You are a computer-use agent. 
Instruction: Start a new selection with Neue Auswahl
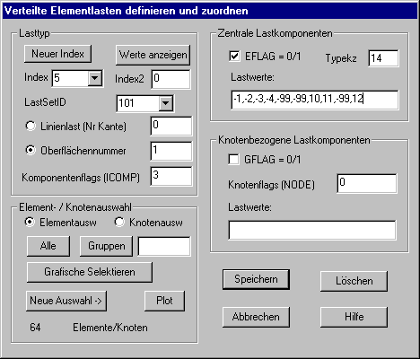click(66, 301)
